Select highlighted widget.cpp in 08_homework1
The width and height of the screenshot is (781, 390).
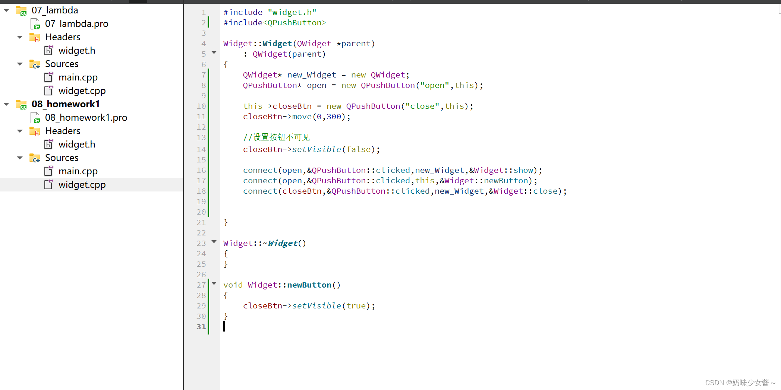click(82, 185)
